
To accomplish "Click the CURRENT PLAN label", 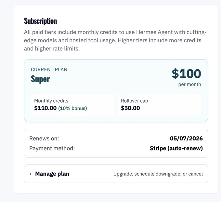I will click(x=49, y=70).
